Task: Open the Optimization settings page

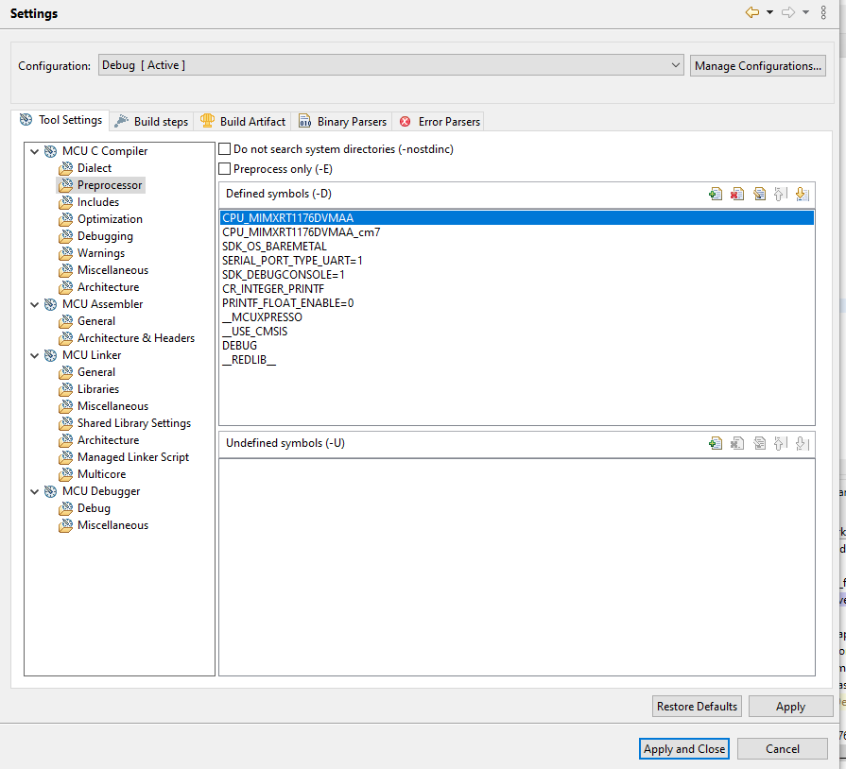Action: (x=112, y=218)
